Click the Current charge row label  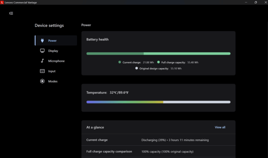pyautogui.click(x=97, y=140)
